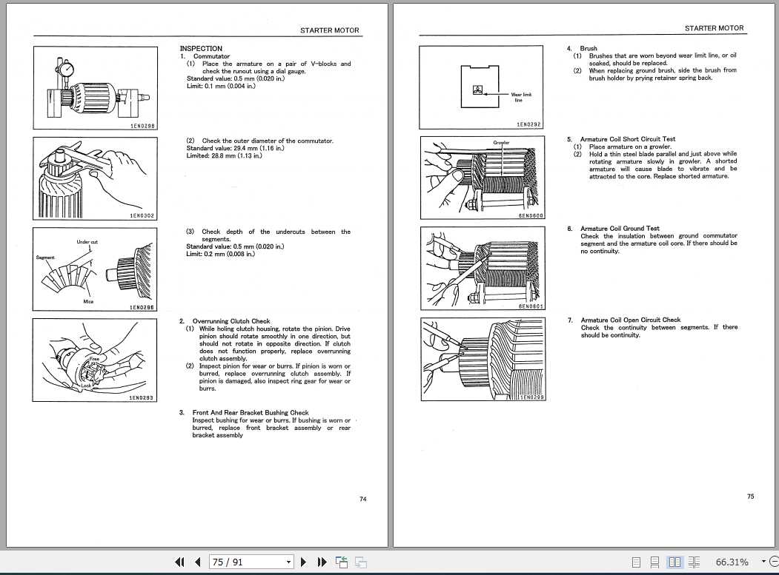Click the green arrow page icon on the toolbar
This screenshot has width=779, height=575.
click(341, 562)
